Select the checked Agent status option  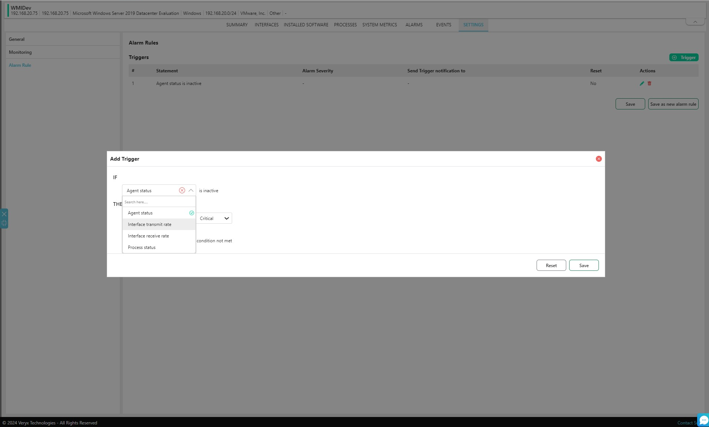tap(140, 213)
